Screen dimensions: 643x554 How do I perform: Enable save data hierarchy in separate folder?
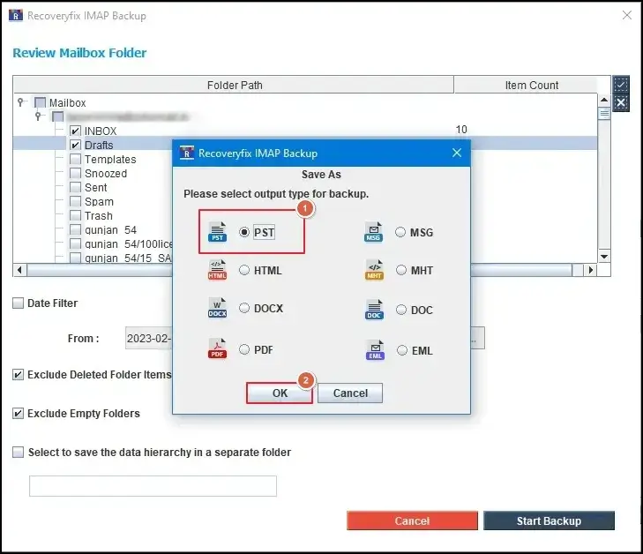click(x=18, y=452)
